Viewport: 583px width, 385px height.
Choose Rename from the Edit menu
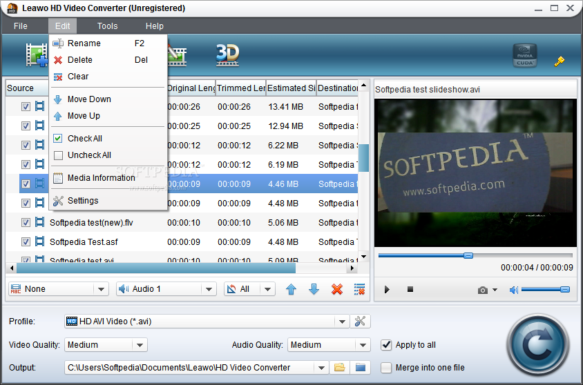point(108,43)
